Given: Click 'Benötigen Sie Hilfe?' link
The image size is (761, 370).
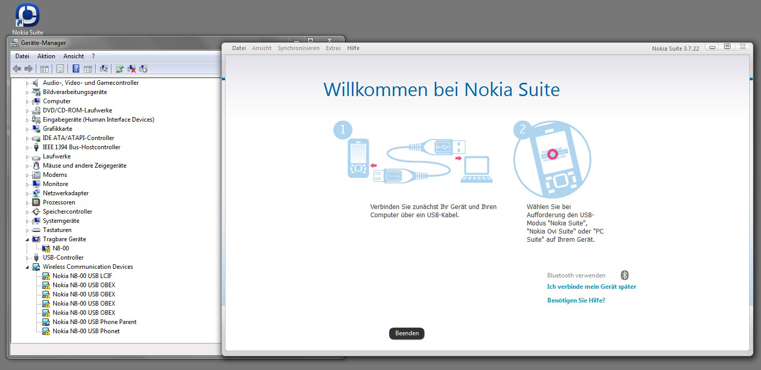Looking at the screenshot, I should tap(576, 300).
